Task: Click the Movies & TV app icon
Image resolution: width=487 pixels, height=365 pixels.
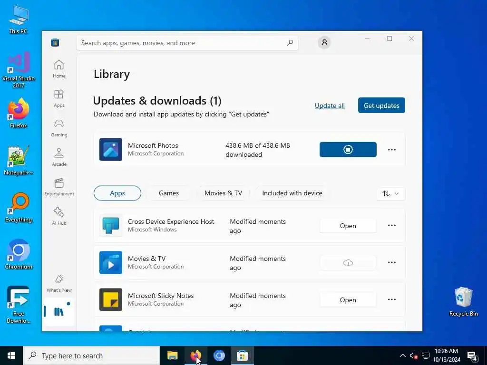Action: (110, 262)
